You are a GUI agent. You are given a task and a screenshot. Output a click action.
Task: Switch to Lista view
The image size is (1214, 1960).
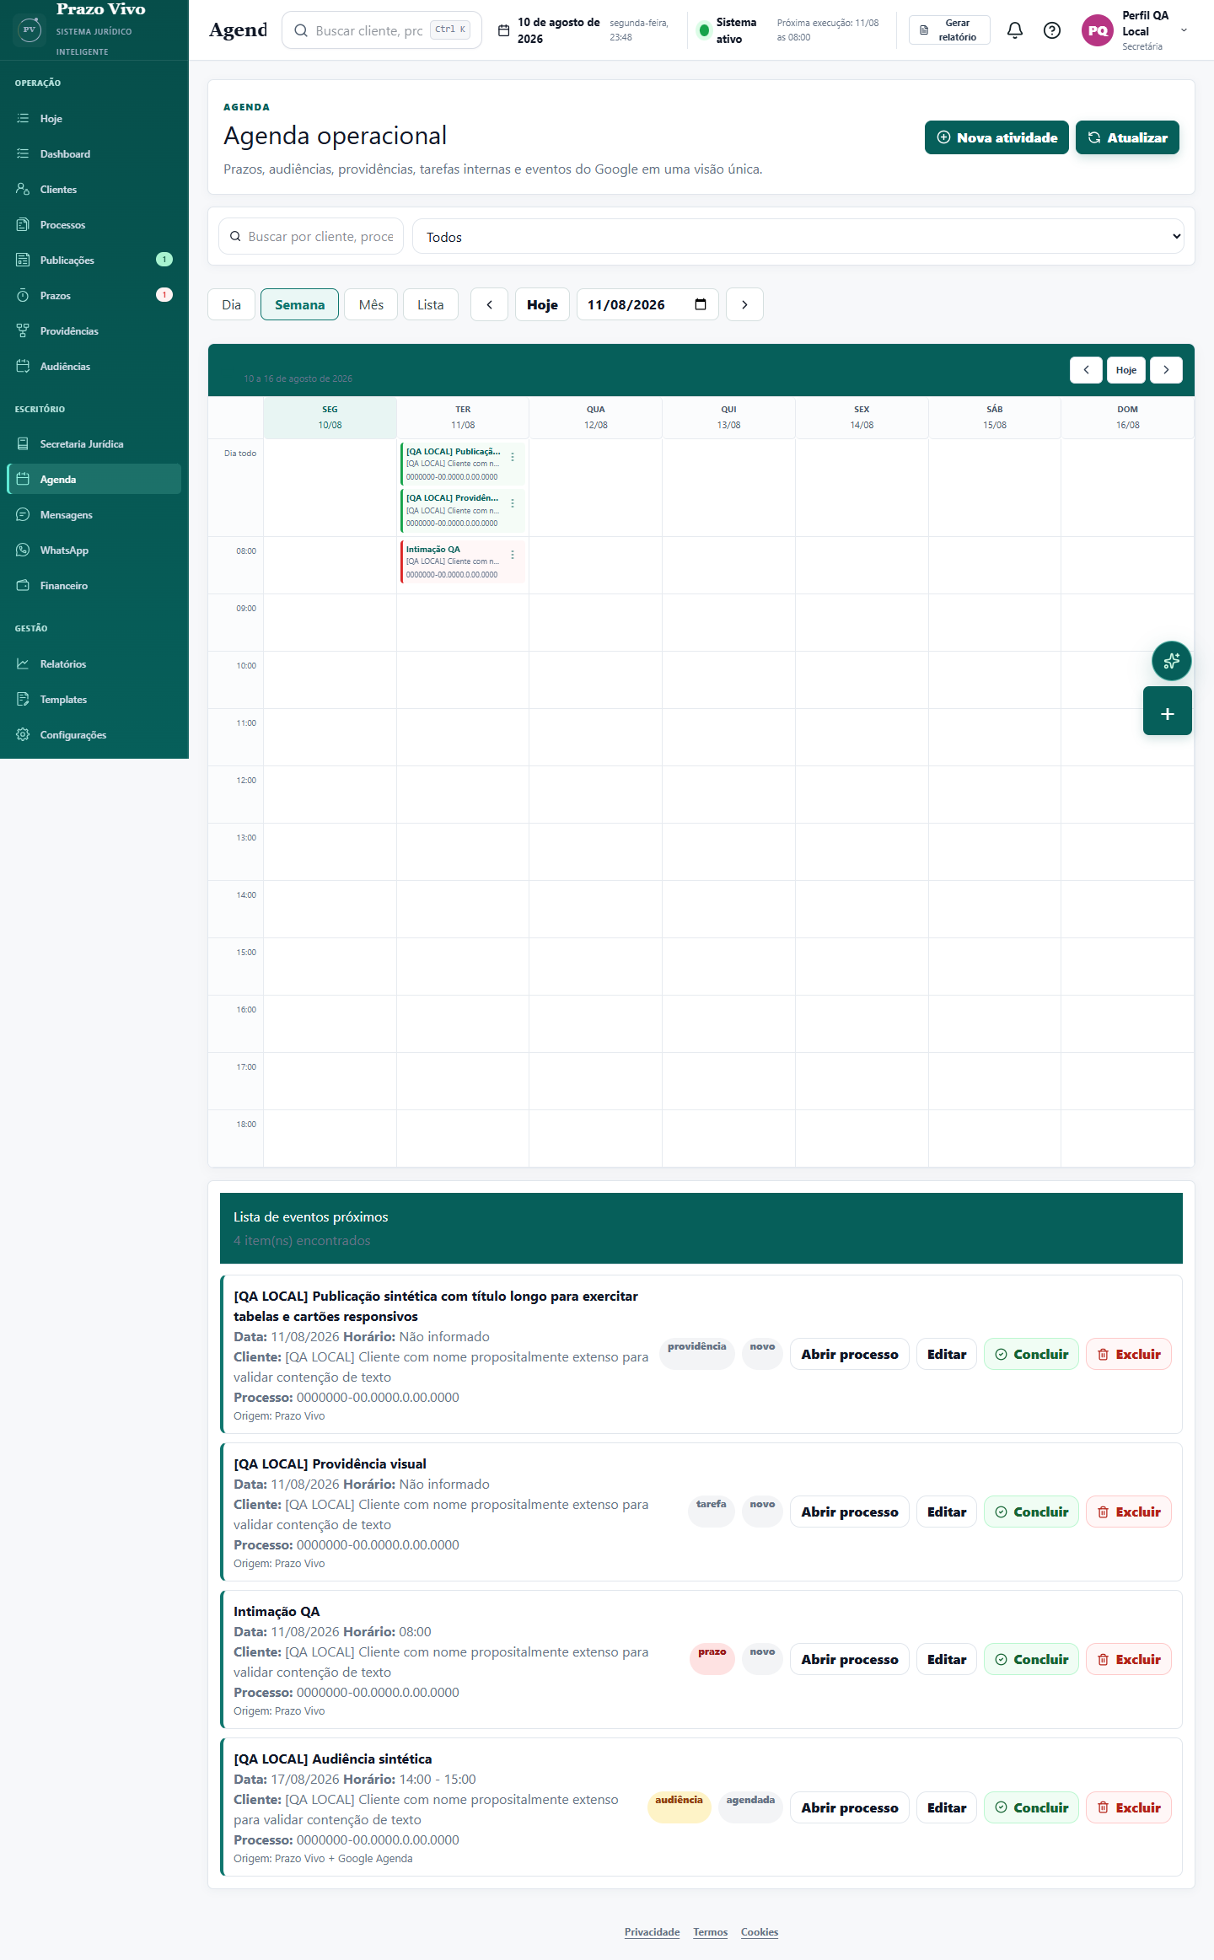(430, 304)
